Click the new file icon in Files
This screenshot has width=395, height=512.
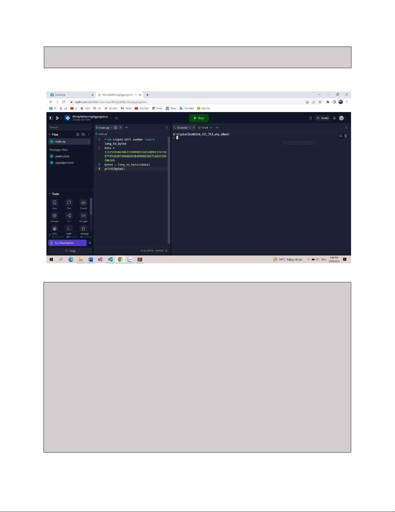(x=77, y=134)
